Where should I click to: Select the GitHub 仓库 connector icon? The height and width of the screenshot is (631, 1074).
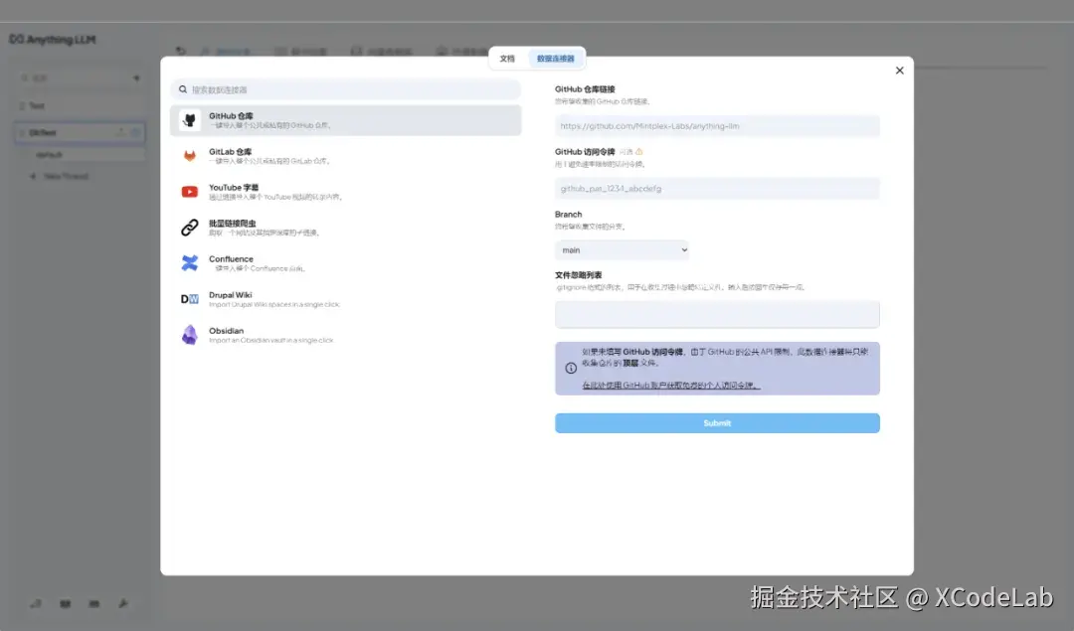point(187,119)
